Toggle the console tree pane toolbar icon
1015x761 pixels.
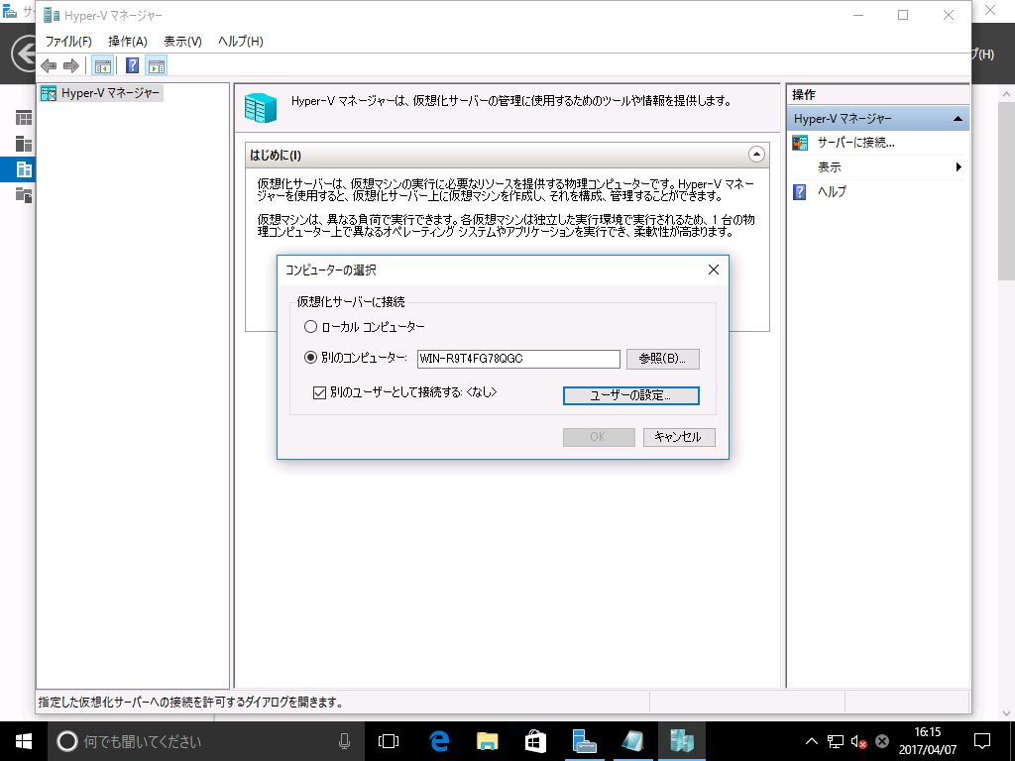[102, 66]
